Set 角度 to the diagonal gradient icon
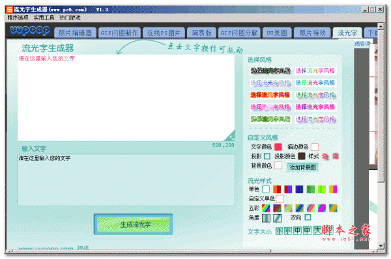 tap(277, 218)
